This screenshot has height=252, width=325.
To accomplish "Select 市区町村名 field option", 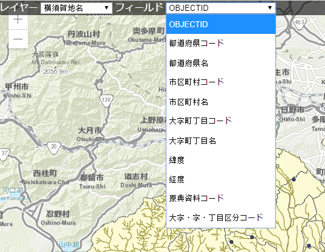I will (221, 102).
